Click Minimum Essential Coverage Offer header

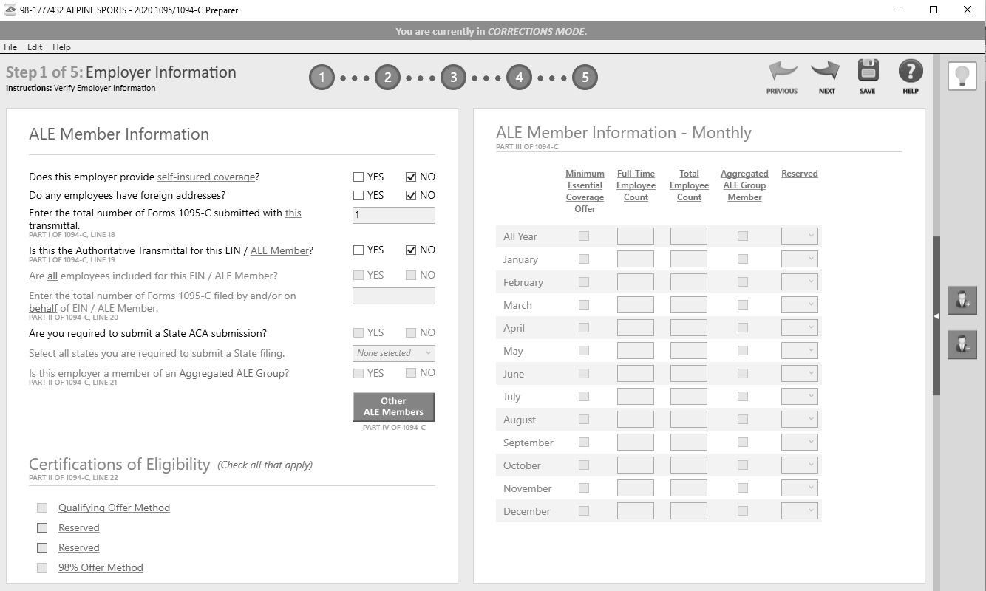(585, 191)
